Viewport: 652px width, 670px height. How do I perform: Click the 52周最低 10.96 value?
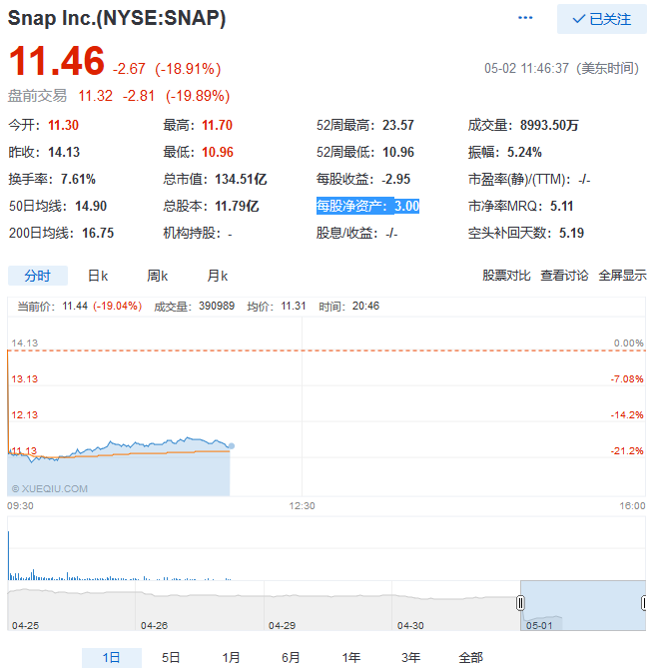[x=398, y=152]
